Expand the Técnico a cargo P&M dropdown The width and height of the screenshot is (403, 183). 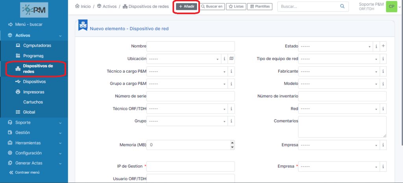point(187,71)
